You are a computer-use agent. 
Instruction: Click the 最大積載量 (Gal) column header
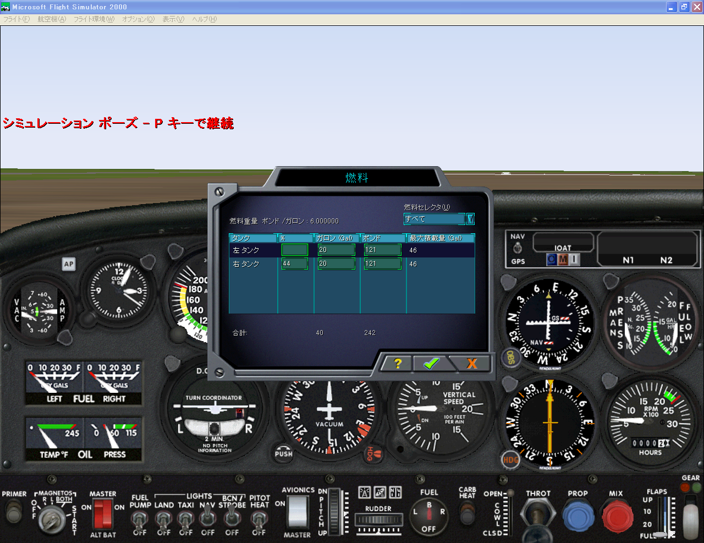[441, 238]
